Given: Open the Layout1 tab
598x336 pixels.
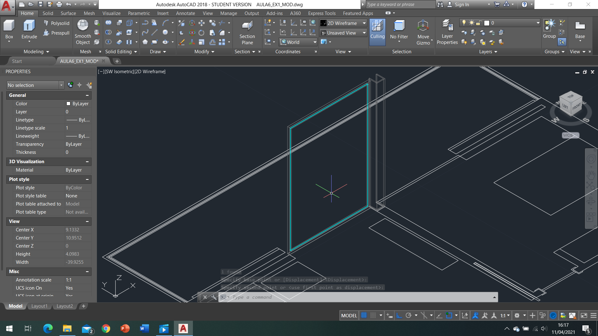Looking at the screenshot, I should pyautogui.click(x=39, y=306).
